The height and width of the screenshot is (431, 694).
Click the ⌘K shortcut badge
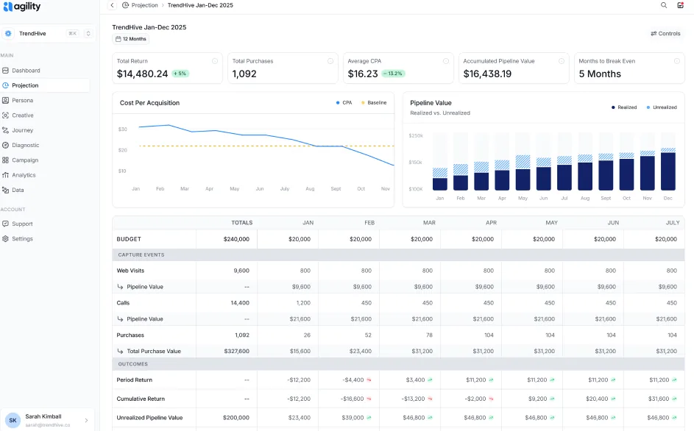coord(73,34)
